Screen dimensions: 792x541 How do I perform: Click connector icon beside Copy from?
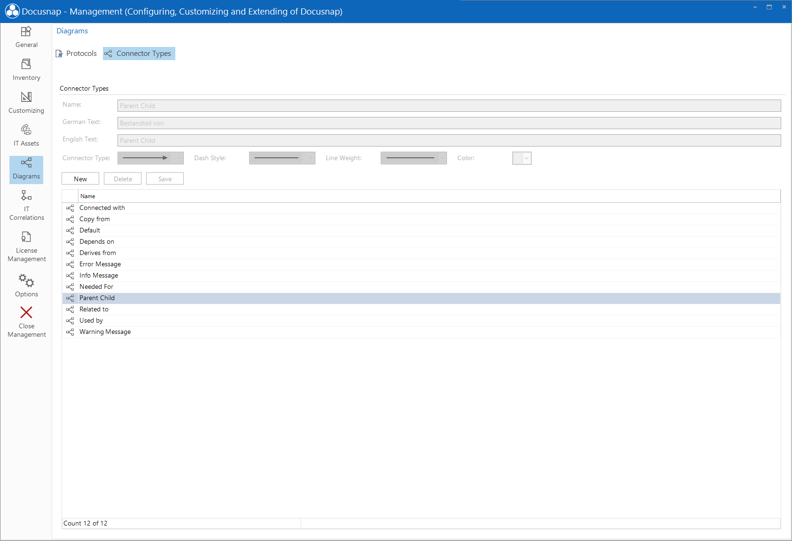(70, 219)
